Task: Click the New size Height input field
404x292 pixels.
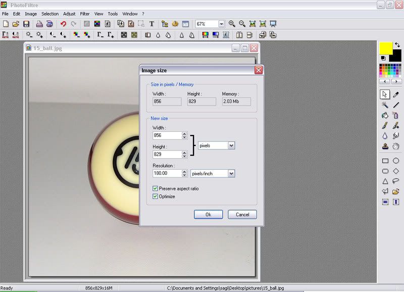Action: coord(167,155)
